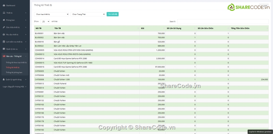Click the wrench icon for Sửa chữa thiết bị
This screenshot has height=134, width=273.
tap(4, 27)
